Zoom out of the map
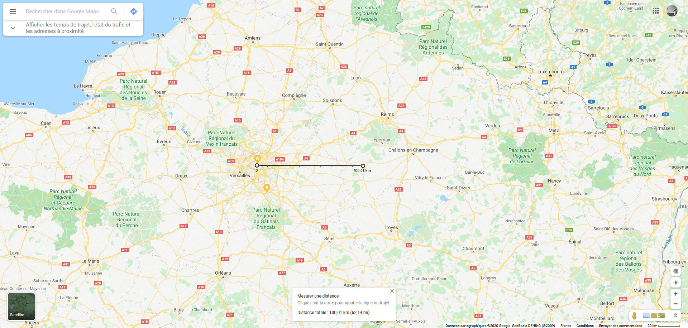Viewport: 688px width, 328px height. tap(675, 304)
